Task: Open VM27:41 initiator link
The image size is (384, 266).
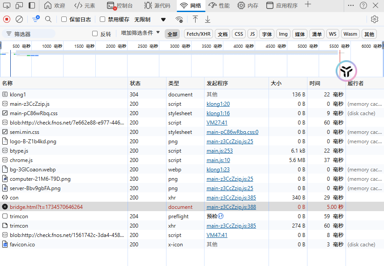Action: 217,123
